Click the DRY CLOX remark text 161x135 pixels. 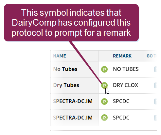pos(126,85)
